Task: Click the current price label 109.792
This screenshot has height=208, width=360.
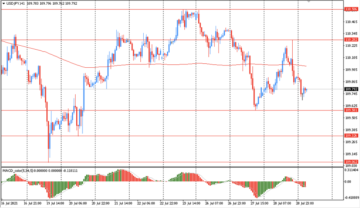Action: pyautogui.click(x=351, y=89)
